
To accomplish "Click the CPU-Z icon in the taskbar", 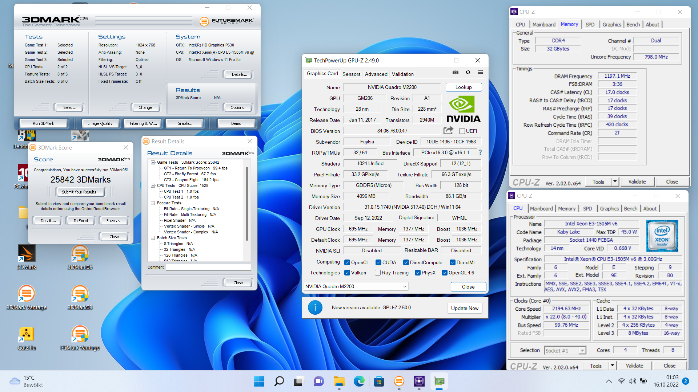I will [x=419, y=381].
